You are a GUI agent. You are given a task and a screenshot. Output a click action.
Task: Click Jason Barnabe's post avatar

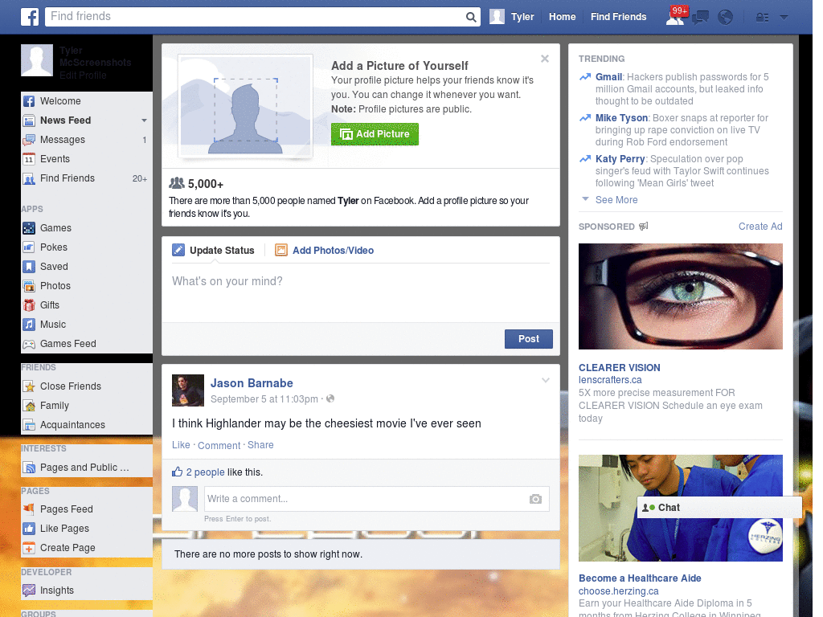click(188, 390)
